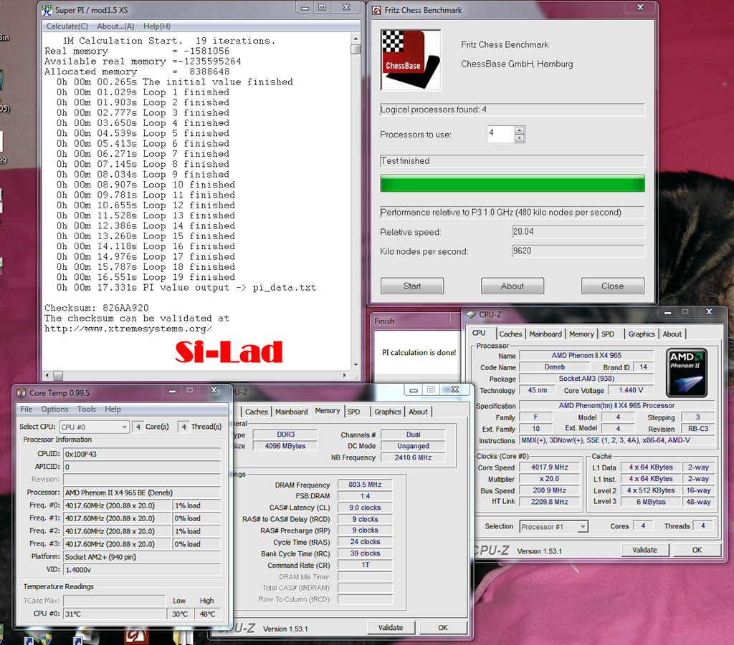Image resolution: width=734 pixels, height=645 pixels.
Task: Click the Processors to use input field
Action: pos(501,134)
